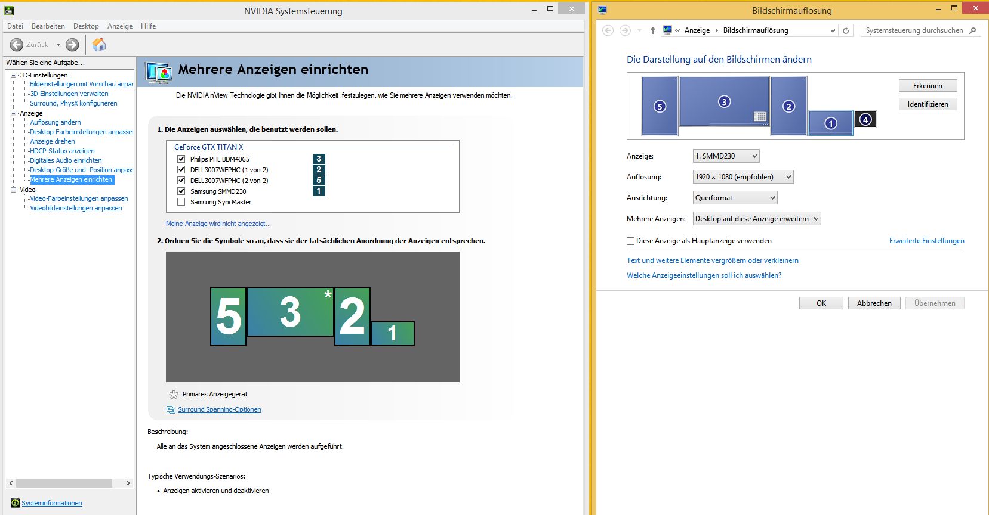Viewport: 989px width, 515px height.
Task: Select monitor 1 in Windows display layout
Action: pos(830,123)
